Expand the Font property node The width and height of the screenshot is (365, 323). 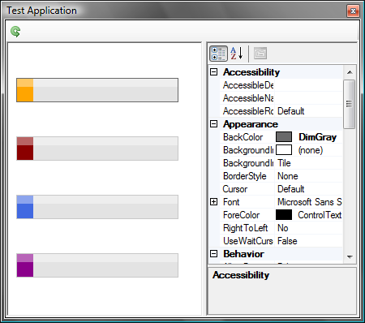coord(214,202)
